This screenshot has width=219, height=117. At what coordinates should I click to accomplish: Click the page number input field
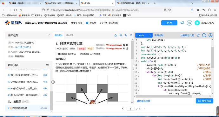click(x=130, y=109)
